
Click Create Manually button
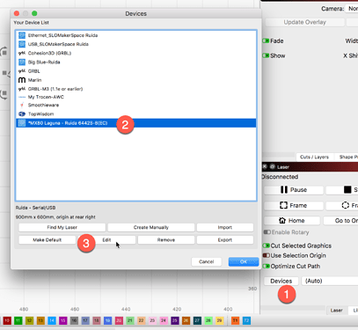point(151,227)
